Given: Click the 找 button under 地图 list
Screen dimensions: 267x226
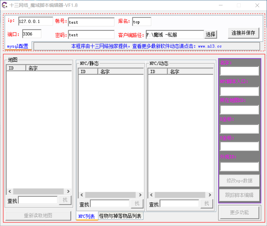Looking at the screenshot, I should tap(65, 200).
